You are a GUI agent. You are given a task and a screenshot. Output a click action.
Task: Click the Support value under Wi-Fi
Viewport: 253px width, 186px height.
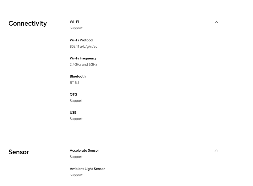[76, 28]
